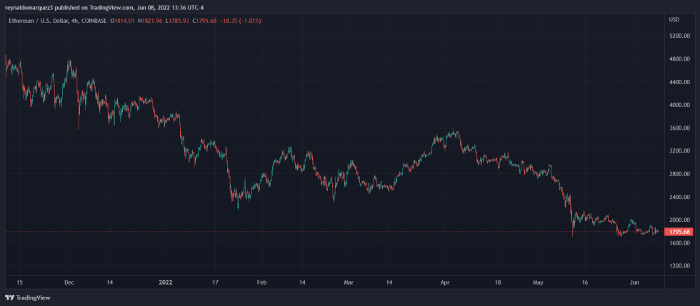700x306 pixels.
Task: Click the 2022 date axis label
Action: (166, 282)
